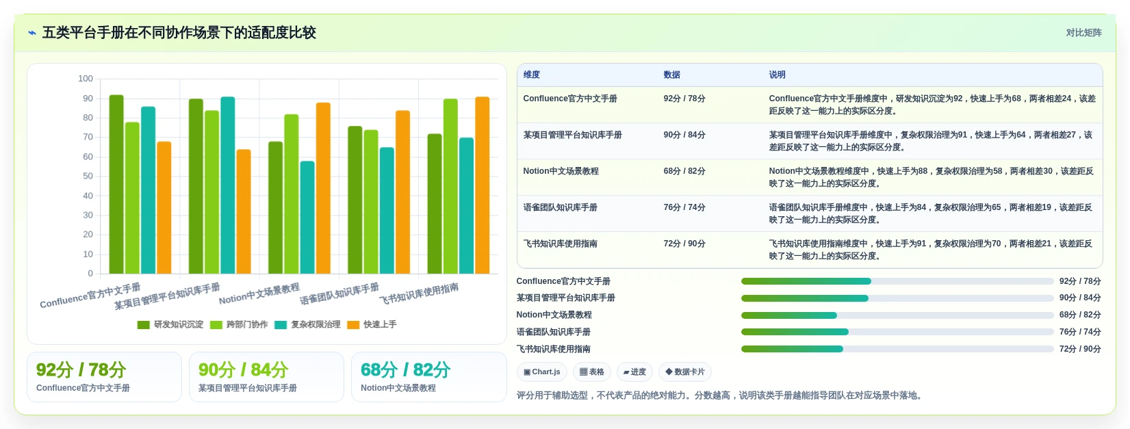Click the 92分 / 78分 cell in the table

pos(684,99)
